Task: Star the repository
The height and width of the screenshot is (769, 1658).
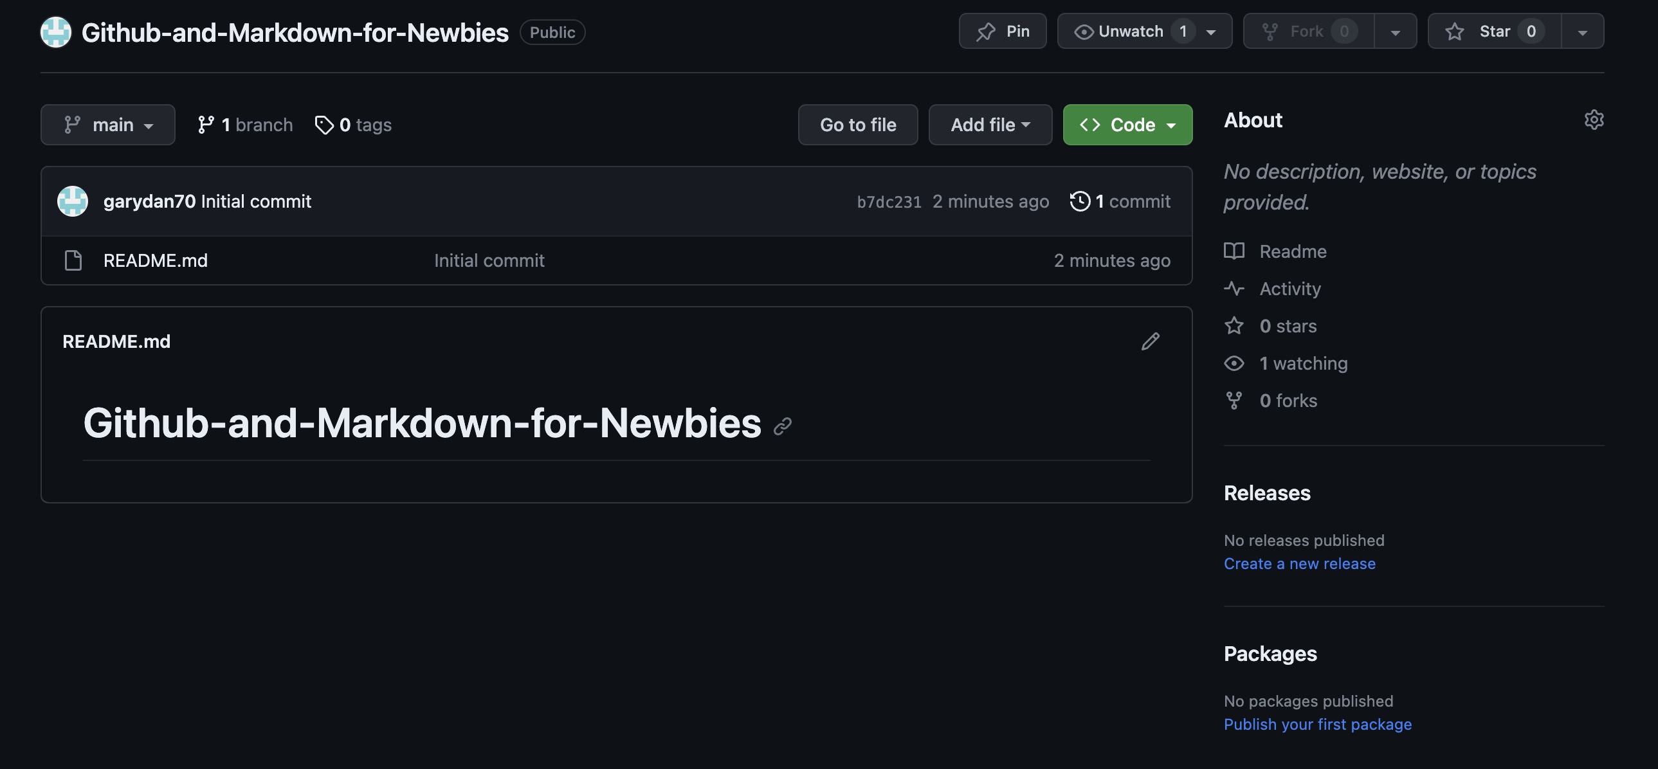Action: click(x=1493, y=30)
